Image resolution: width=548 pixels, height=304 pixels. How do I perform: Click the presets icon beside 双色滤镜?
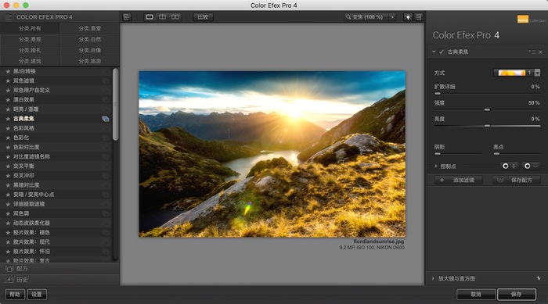[105, 81]
